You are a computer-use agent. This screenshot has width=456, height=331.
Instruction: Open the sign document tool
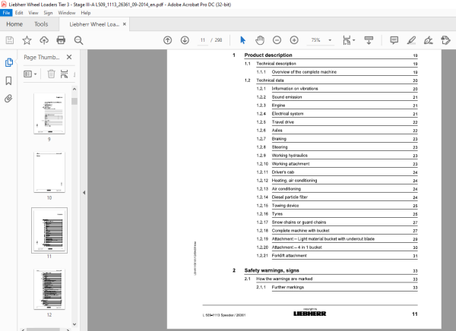[x=429, y=40]
